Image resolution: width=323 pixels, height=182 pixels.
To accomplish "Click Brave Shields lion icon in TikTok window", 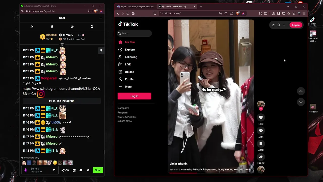I will click(x=238, y=13).
